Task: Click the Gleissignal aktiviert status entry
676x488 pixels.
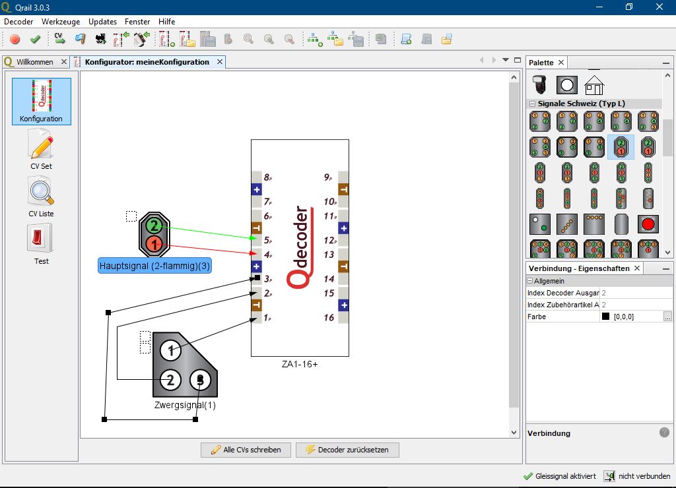Action: click(560, 476)
